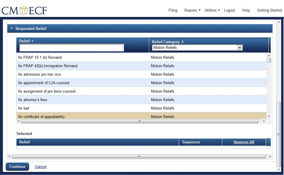Type in the Relief filter text box

(72, 48)
